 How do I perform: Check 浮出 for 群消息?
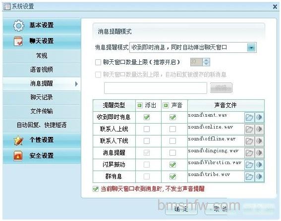click(x=147, y=177)
